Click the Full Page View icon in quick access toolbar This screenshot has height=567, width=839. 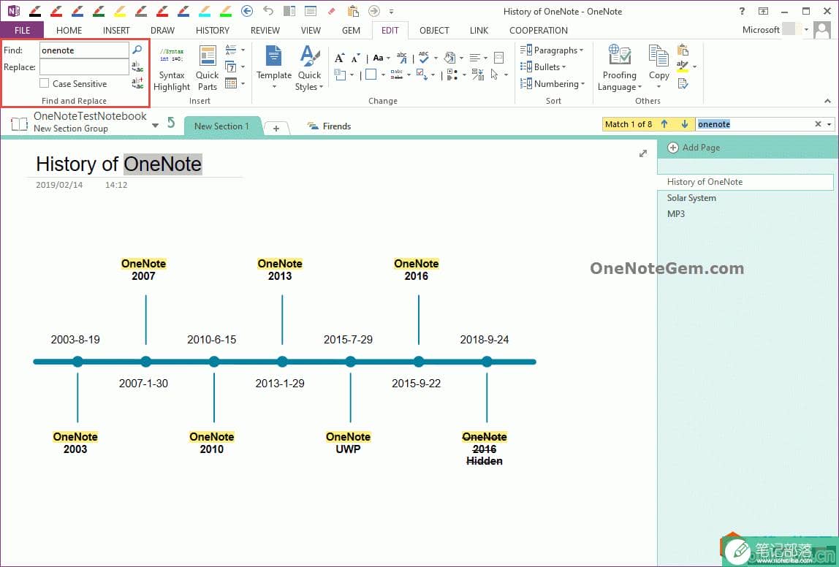(311, 11)
